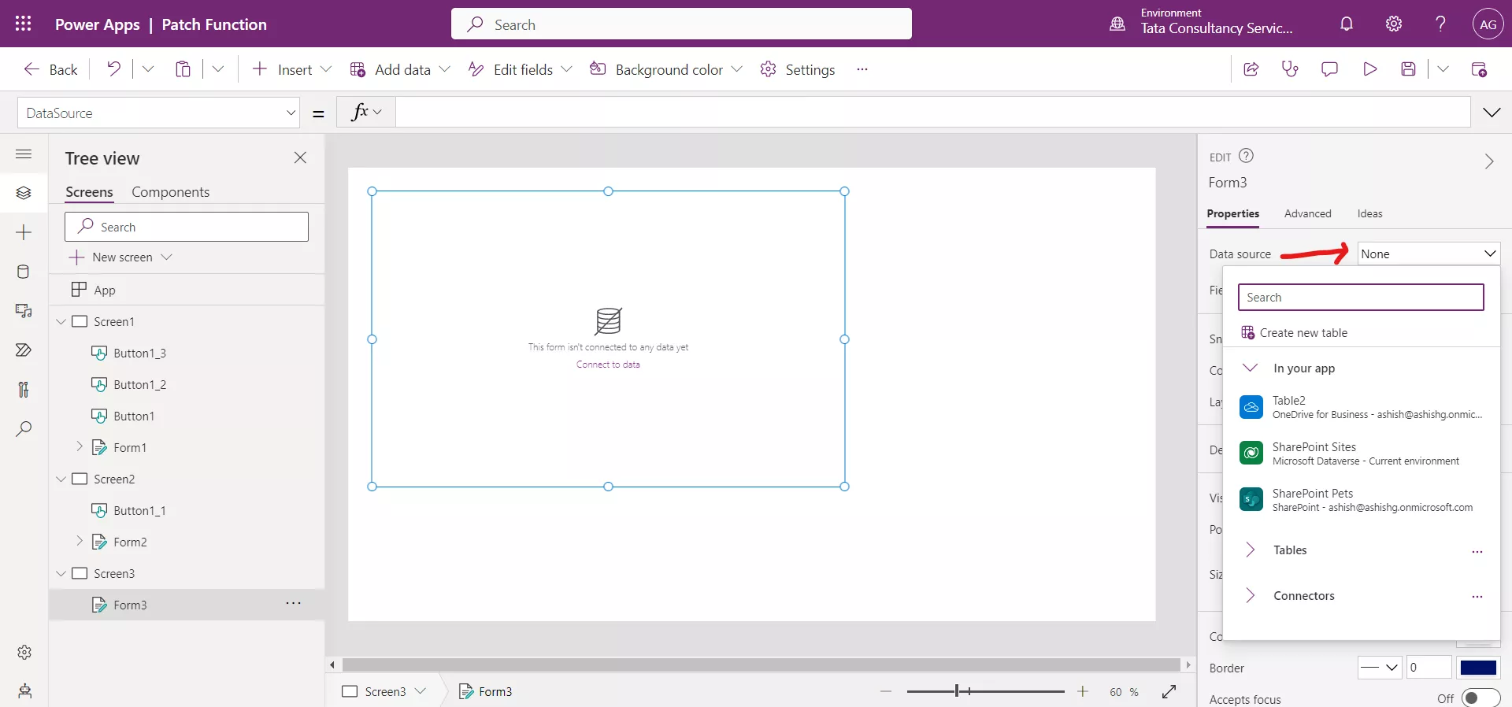This screenshot has width=1512, height=707.
Task: Switch to the Advanced tab
Action: [1307, 213]
